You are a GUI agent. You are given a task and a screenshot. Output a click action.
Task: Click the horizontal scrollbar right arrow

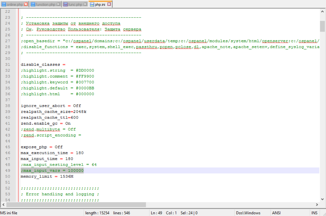tap(317, 204)
